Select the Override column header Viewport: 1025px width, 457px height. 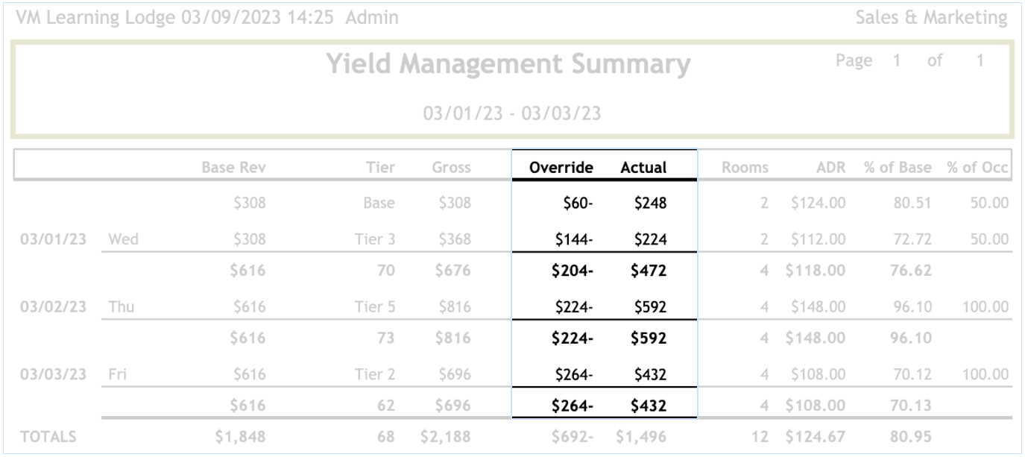pos(561,168)
